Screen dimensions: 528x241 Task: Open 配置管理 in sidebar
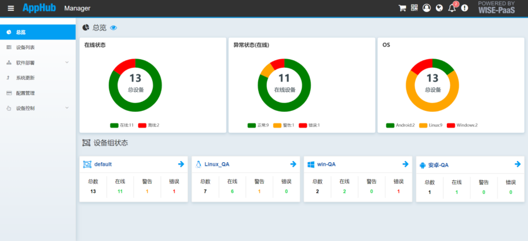point(38,93)
